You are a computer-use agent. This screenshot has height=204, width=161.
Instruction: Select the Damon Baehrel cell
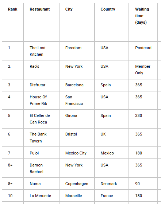[x=41, y=168]
